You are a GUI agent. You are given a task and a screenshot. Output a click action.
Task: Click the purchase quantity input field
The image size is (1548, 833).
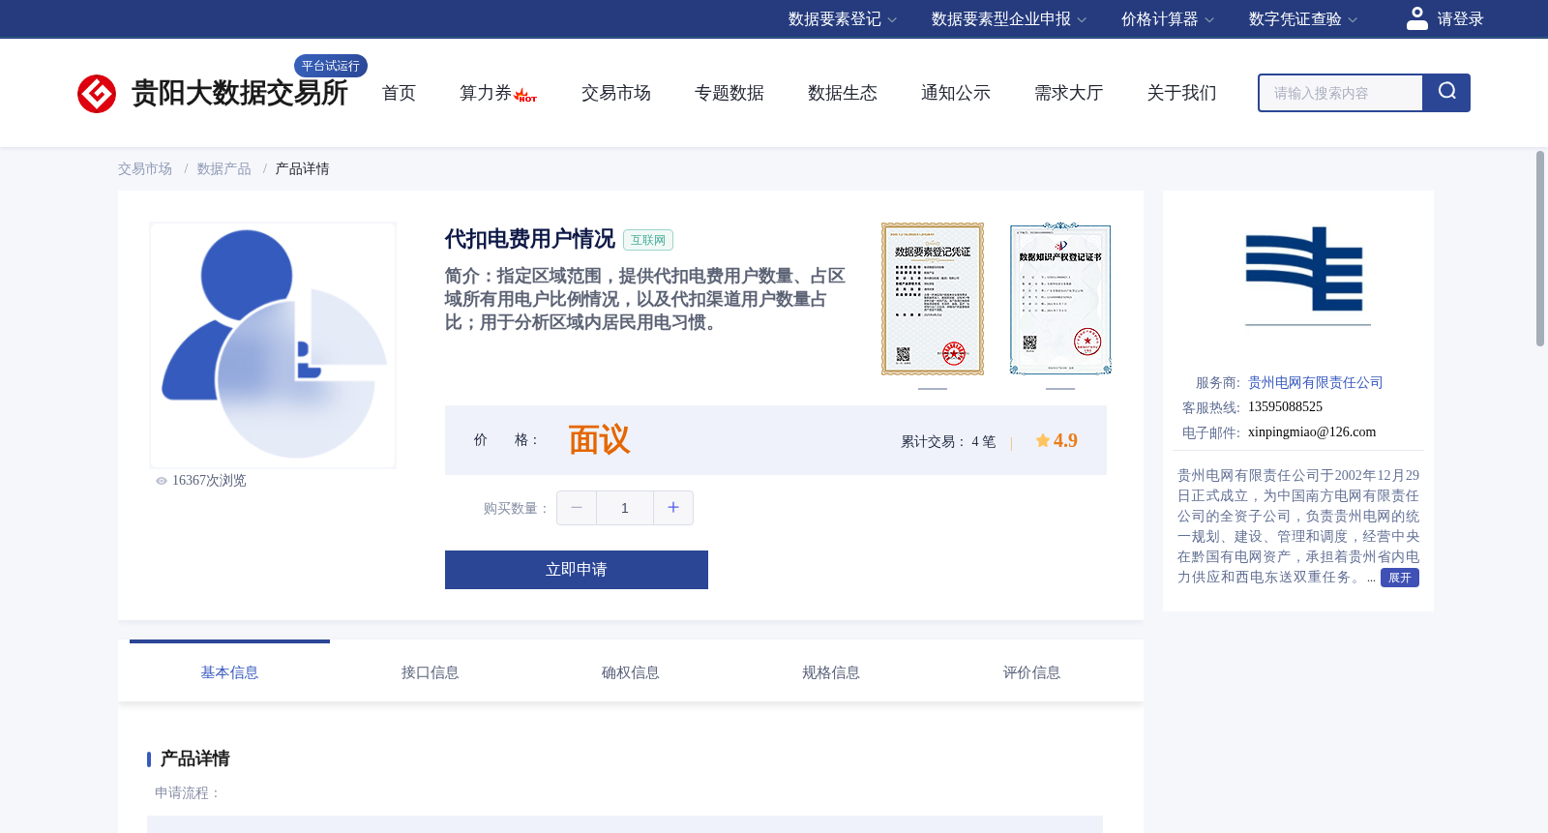(x=625, y=508)
